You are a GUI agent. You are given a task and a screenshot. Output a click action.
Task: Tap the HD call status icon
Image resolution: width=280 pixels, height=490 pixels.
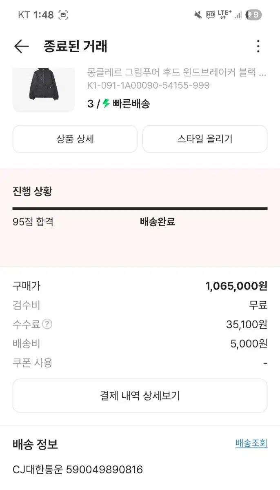(x=210, y=15)
